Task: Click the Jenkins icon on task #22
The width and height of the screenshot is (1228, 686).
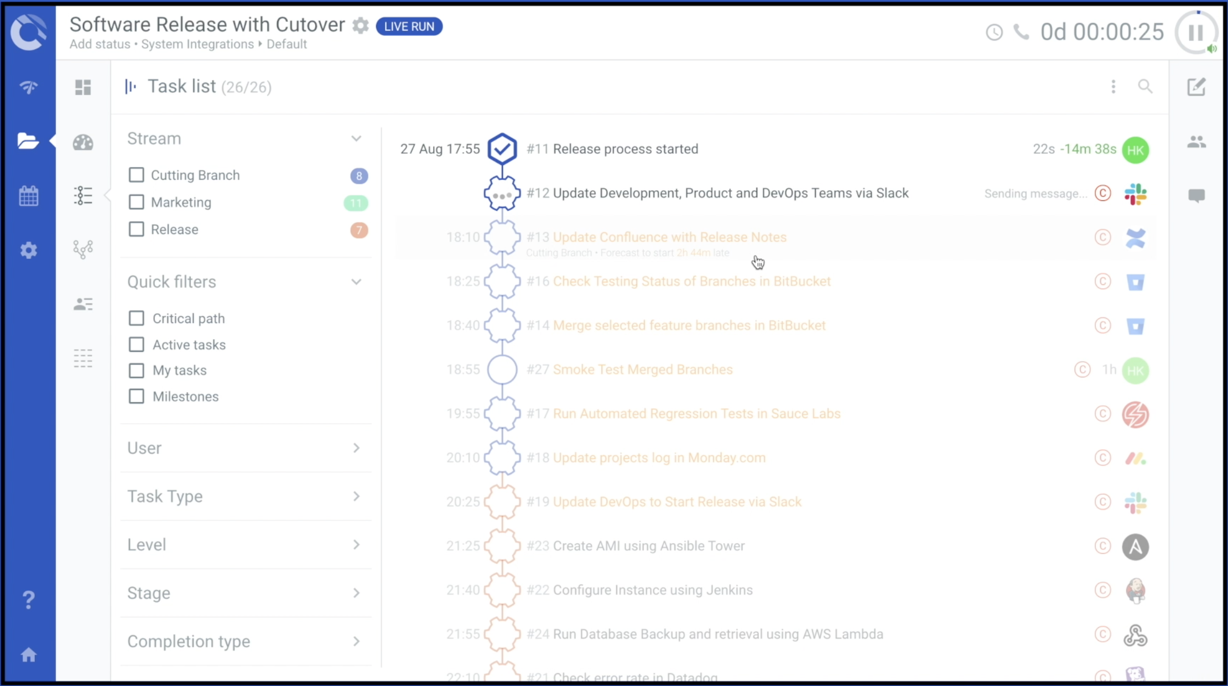Action: (x=1136, y=591)
